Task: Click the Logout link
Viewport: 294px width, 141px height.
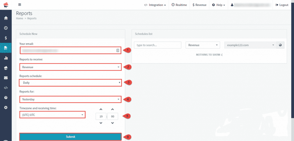Action: pos(282,5)
